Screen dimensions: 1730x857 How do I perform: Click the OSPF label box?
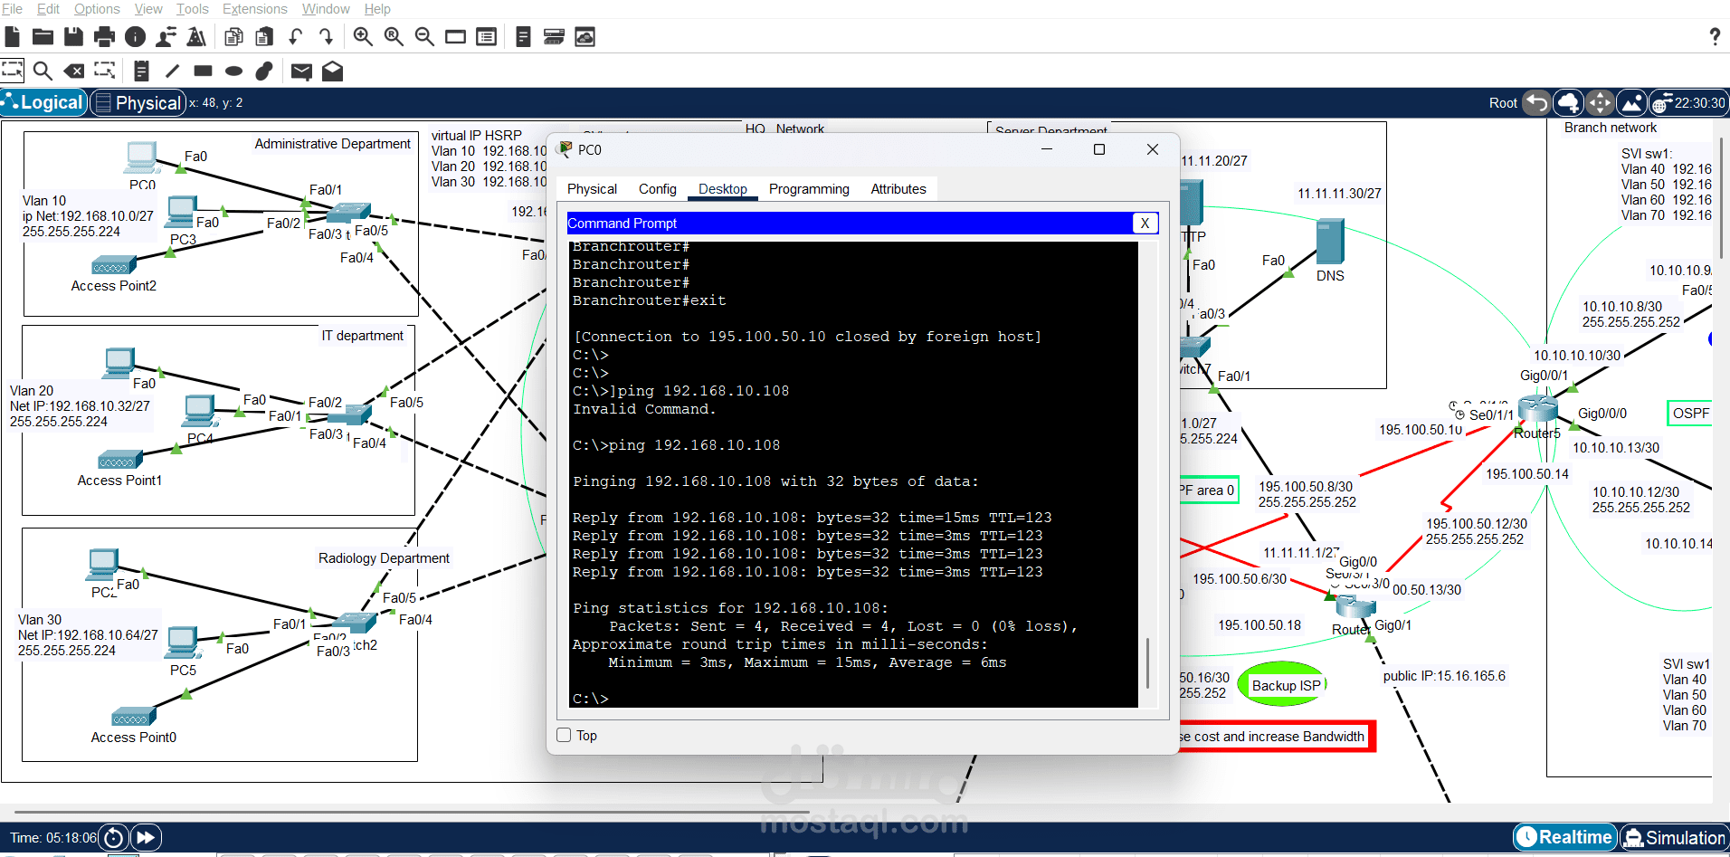[1690, 414]
